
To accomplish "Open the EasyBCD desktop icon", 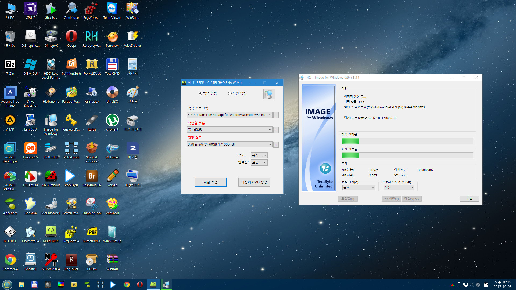I will (31, 122).
